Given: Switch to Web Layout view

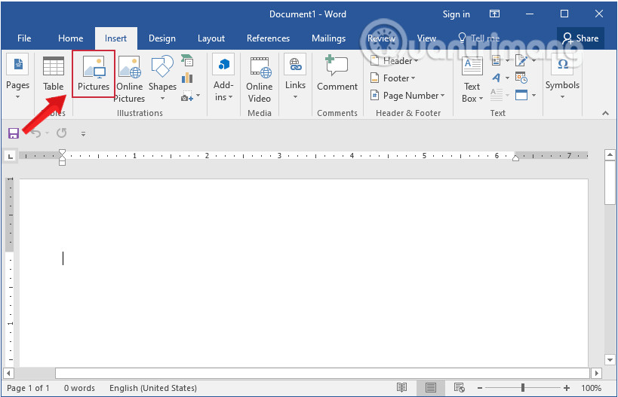Looking at the screenshot, I should click(x=458, y=388).
